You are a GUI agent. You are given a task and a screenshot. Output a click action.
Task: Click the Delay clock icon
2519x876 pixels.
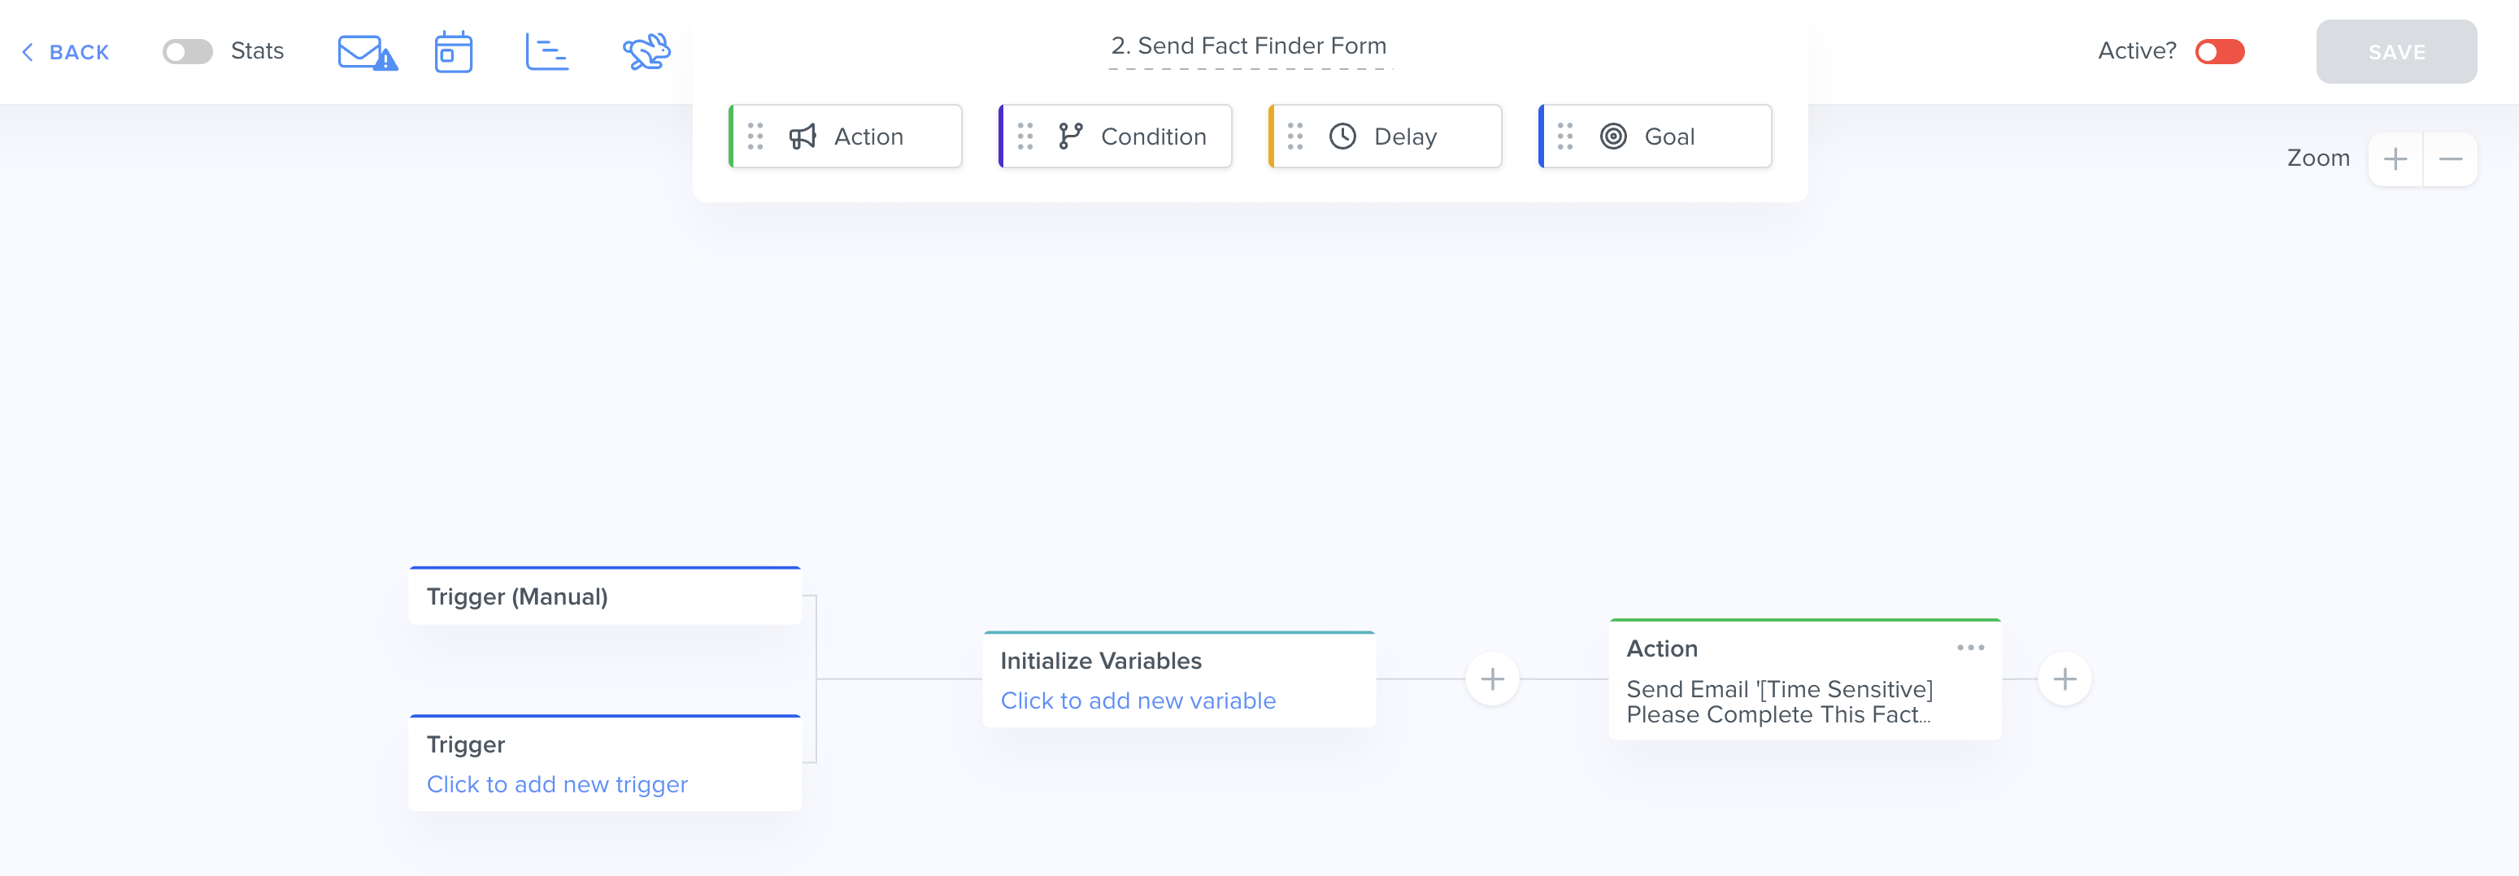[x=1342, y=137]
